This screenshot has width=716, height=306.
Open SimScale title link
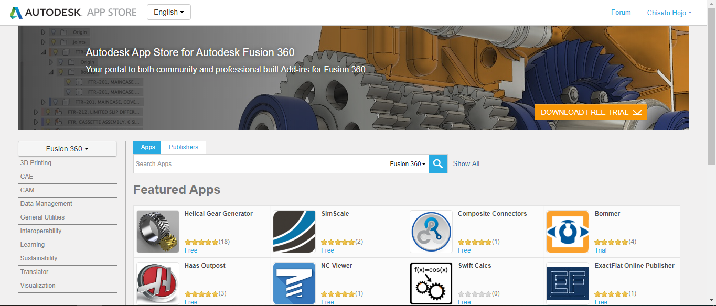(x=335, y=214)
